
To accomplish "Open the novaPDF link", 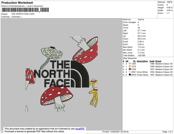I will pos(80,129).
